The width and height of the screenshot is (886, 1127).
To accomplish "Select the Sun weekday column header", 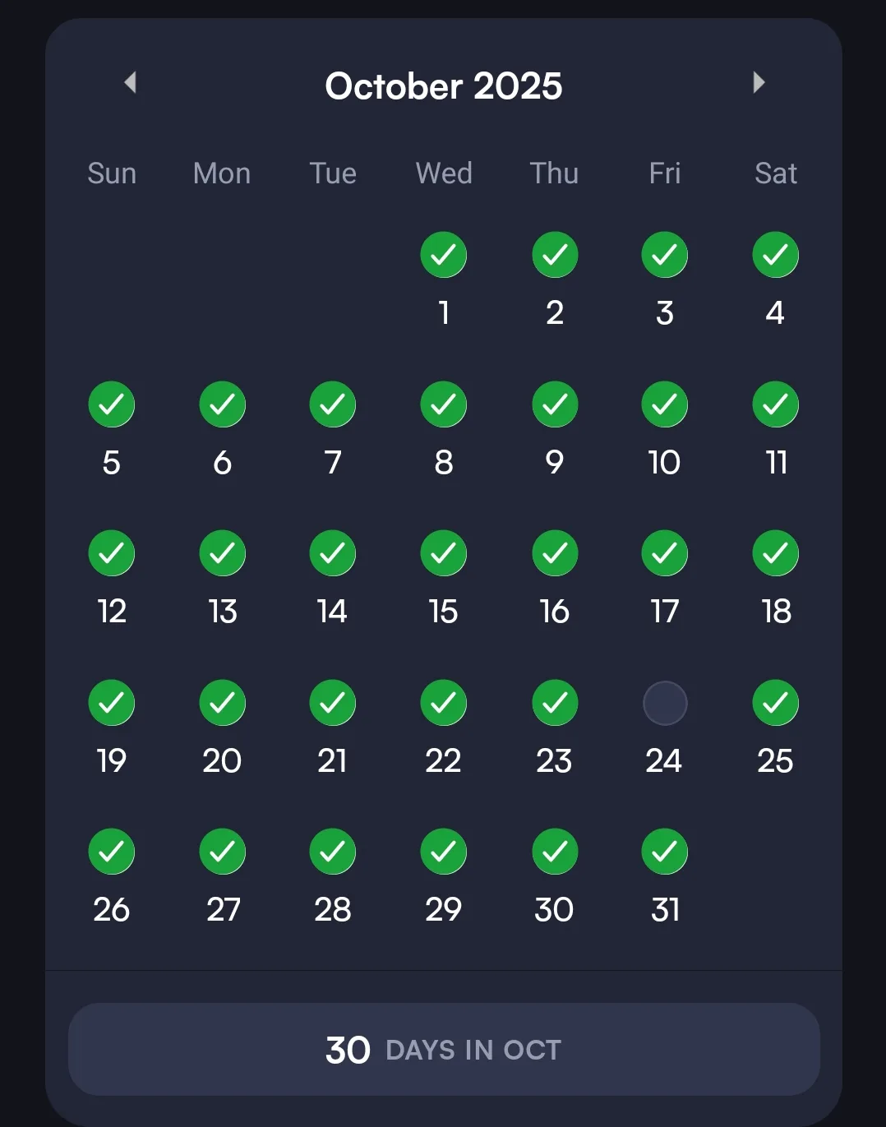I will [x=112, y=173].
